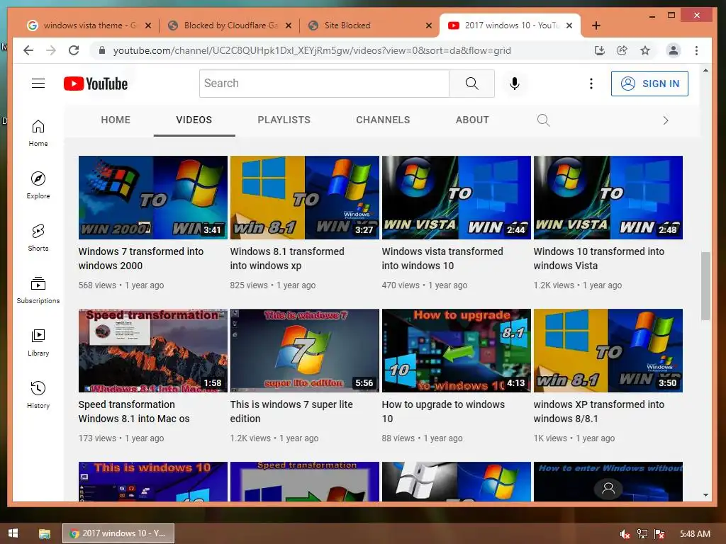This screenshot has width=726, height=544.
Task: Click the YouTube logo
Action: point(96,84)
